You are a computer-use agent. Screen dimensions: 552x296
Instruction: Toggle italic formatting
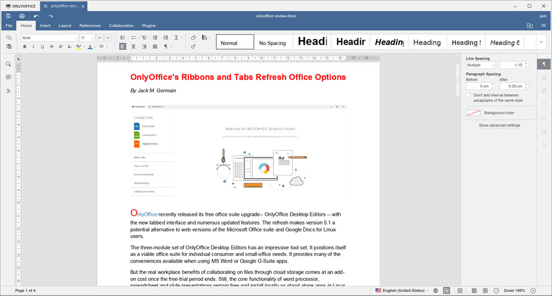tap(33, 46)
